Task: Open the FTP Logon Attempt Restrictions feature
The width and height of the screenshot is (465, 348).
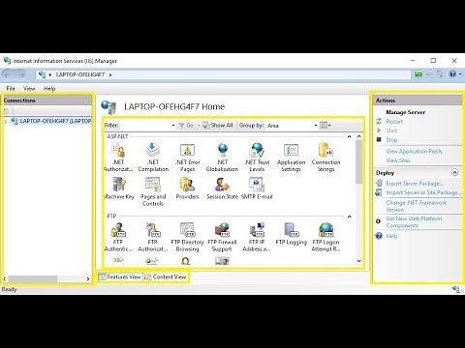Action: pyautogui.click(x=325, y=237)
